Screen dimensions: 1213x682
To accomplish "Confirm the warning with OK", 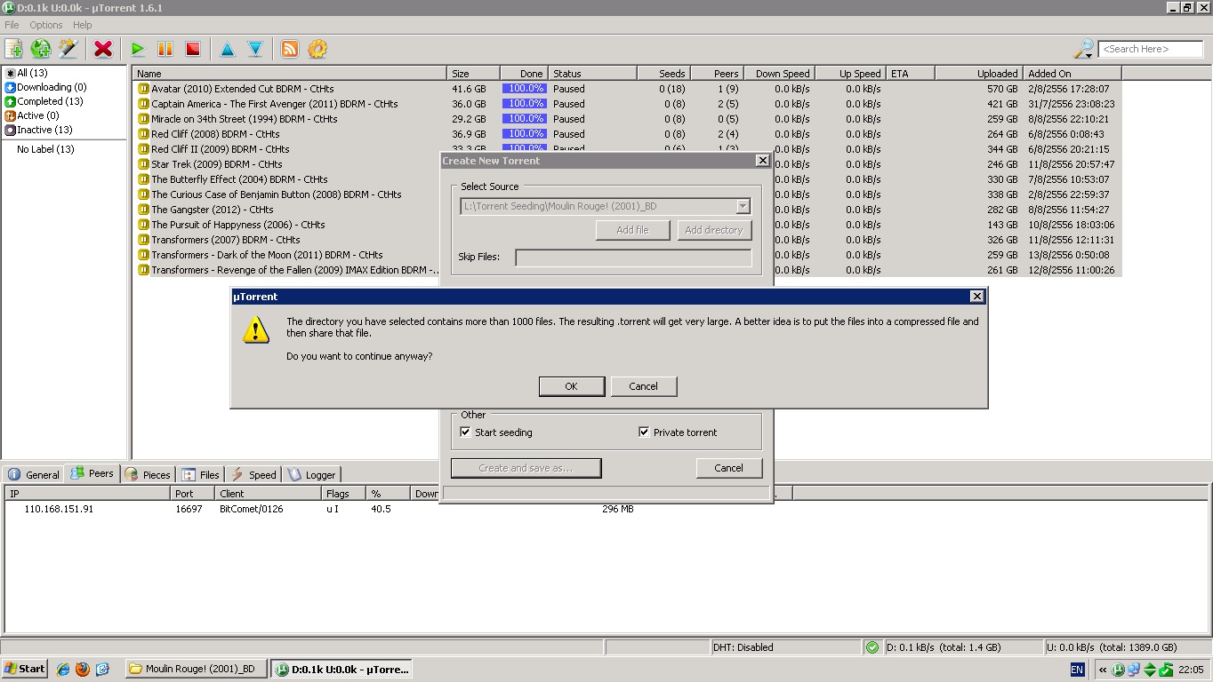I will pos(572,386).
